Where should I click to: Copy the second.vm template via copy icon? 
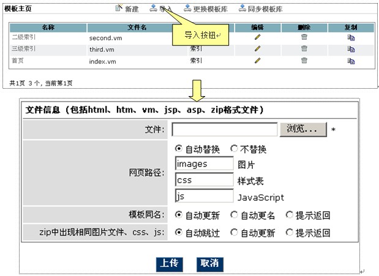tap(351, 37)
